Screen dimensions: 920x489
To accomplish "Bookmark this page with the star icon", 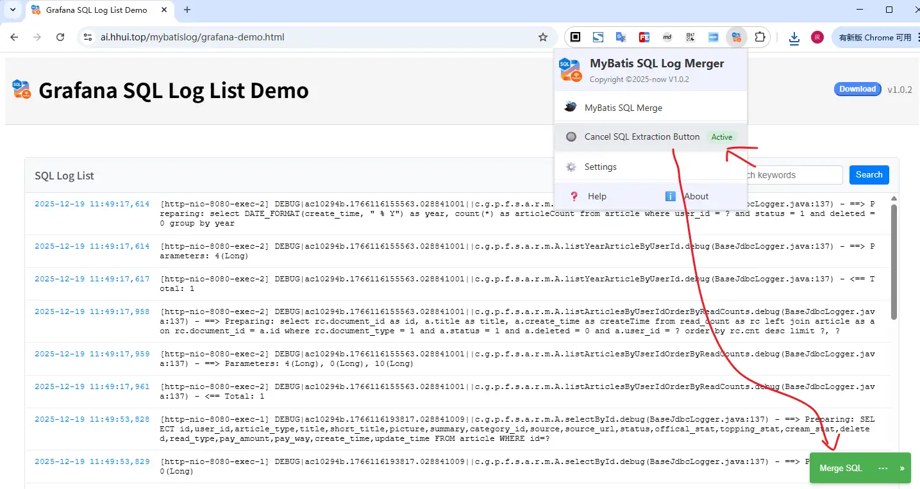I will 542,37.
